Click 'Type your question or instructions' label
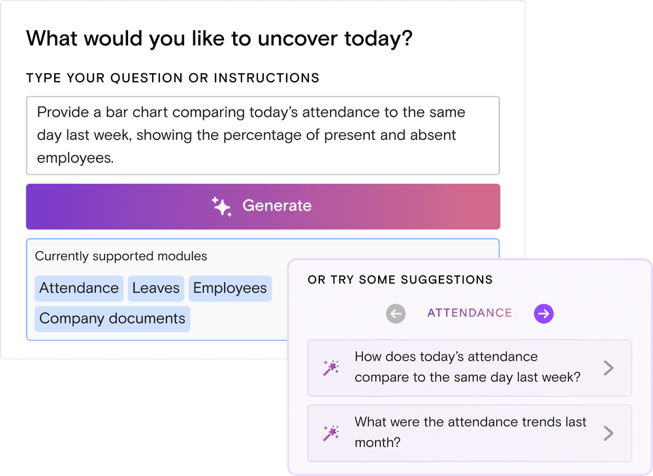This screenshot has height=476, width=653. 173,78
